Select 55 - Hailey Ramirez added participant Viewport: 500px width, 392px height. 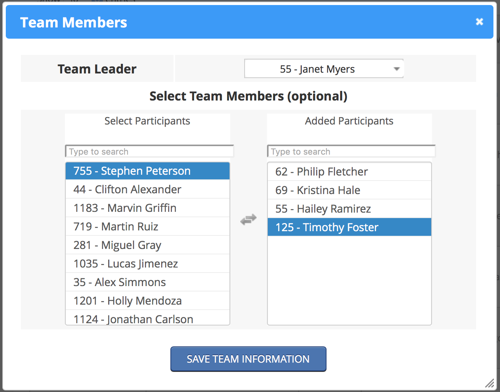click(x=349, y=209)
